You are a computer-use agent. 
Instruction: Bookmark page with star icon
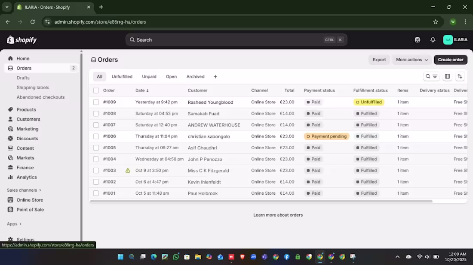435,22
